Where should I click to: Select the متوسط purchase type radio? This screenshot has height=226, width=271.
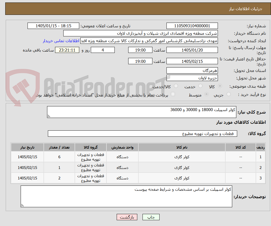pyautogui.click(x=206, y=94)
